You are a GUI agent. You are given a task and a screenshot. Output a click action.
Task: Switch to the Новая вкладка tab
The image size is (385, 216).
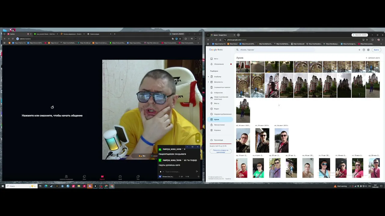(99, 34)
